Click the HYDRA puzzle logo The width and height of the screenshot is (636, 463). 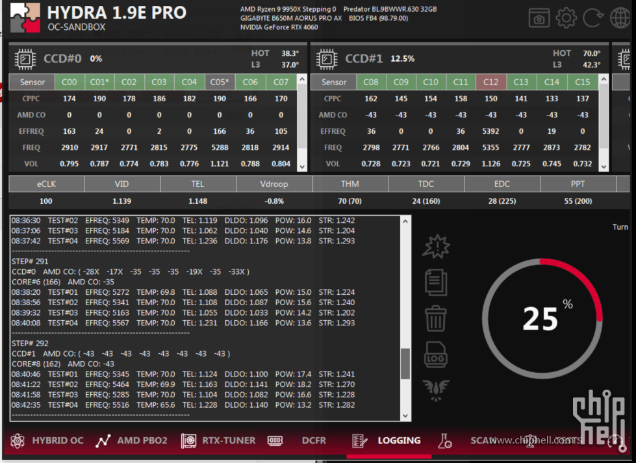(x=25, y=18)
